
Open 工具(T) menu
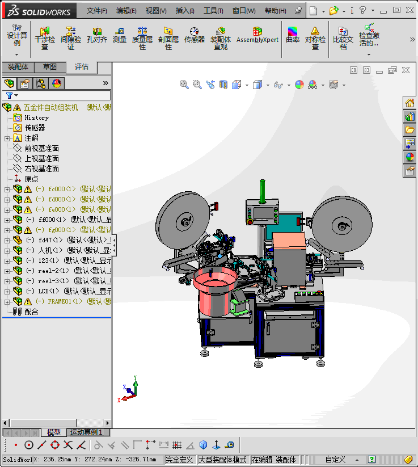click(213, 11)
